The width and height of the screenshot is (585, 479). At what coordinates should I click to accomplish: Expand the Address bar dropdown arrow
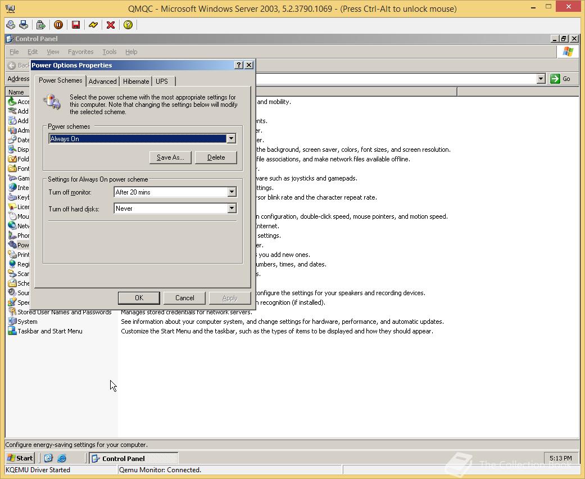pyautogui.click(x=541, y=79)
